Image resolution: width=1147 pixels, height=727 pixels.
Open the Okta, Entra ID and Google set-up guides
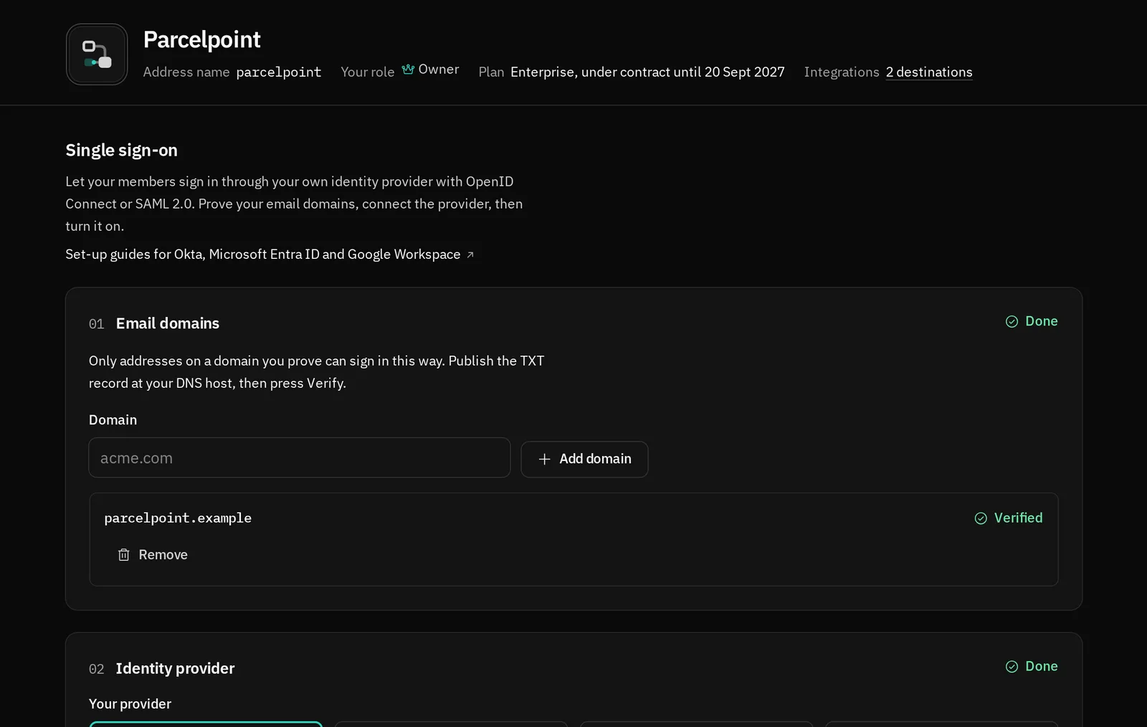click(270, 255)
